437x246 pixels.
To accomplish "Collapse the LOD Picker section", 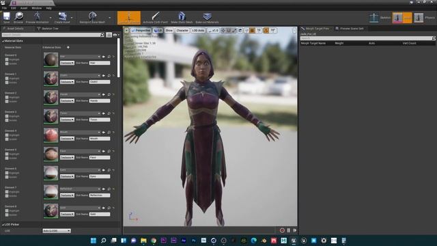I will [x=3, y=225].
